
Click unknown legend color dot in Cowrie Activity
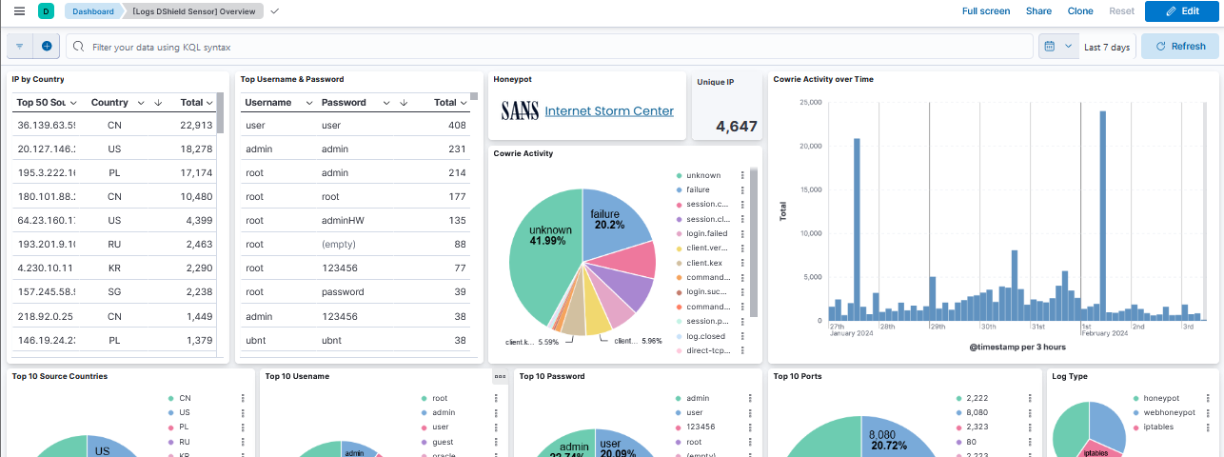coord(679,176)
